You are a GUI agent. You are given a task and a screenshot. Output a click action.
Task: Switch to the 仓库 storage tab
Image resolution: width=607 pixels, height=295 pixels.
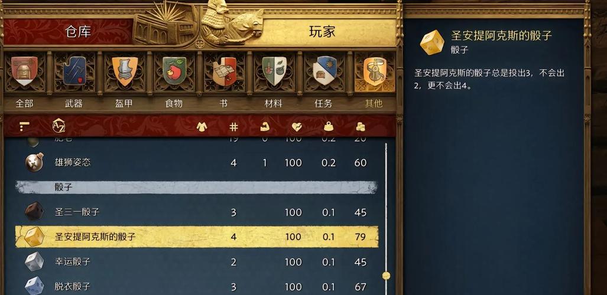click(x=79, y=31)
